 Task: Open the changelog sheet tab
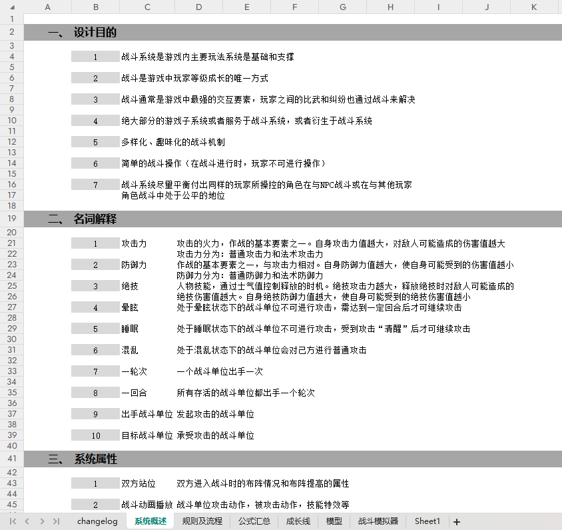point(97,521)
